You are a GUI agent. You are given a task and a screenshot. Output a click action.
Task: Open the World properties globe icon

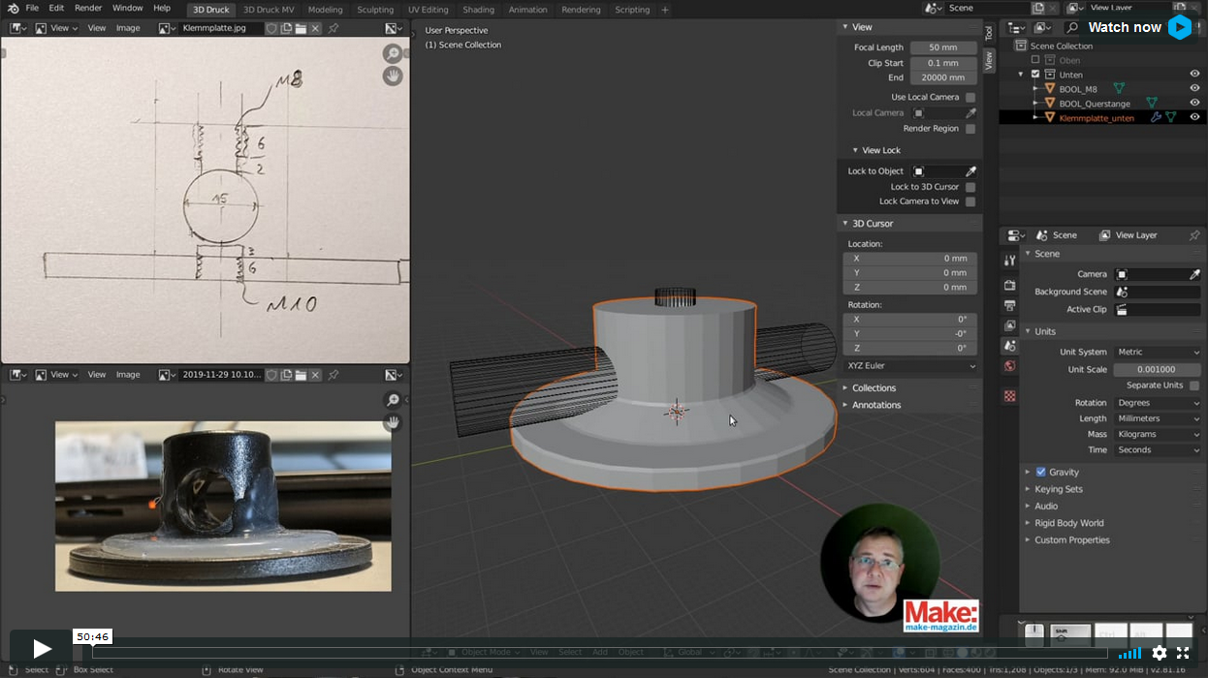(x=1009, y=366)
